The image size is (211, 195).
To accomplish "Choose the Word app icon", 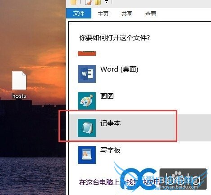I will click(x=87, y=74).
